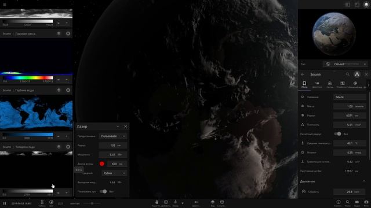
Task: Open the laser preset dropdown Пользовате
Action: [x=113, y=136]
